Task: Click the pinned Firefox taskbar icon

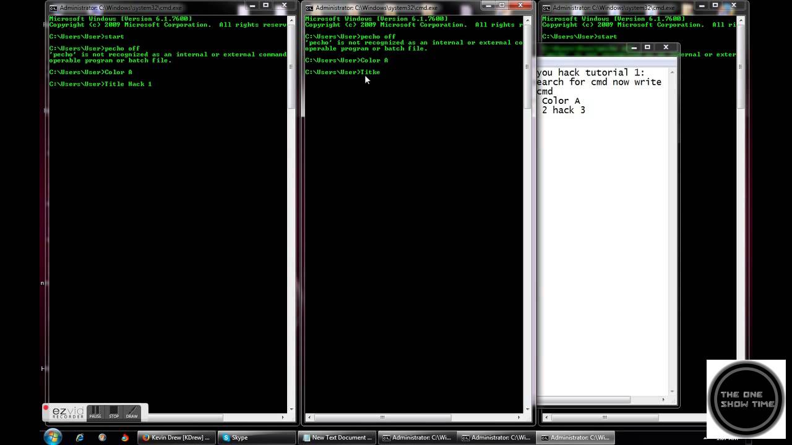Action: click(x=124, y=438)
